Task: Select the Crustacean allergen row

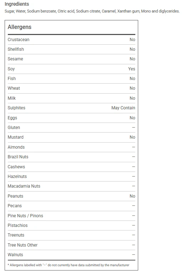Action: pyautogui.click(x=71, y=40)
